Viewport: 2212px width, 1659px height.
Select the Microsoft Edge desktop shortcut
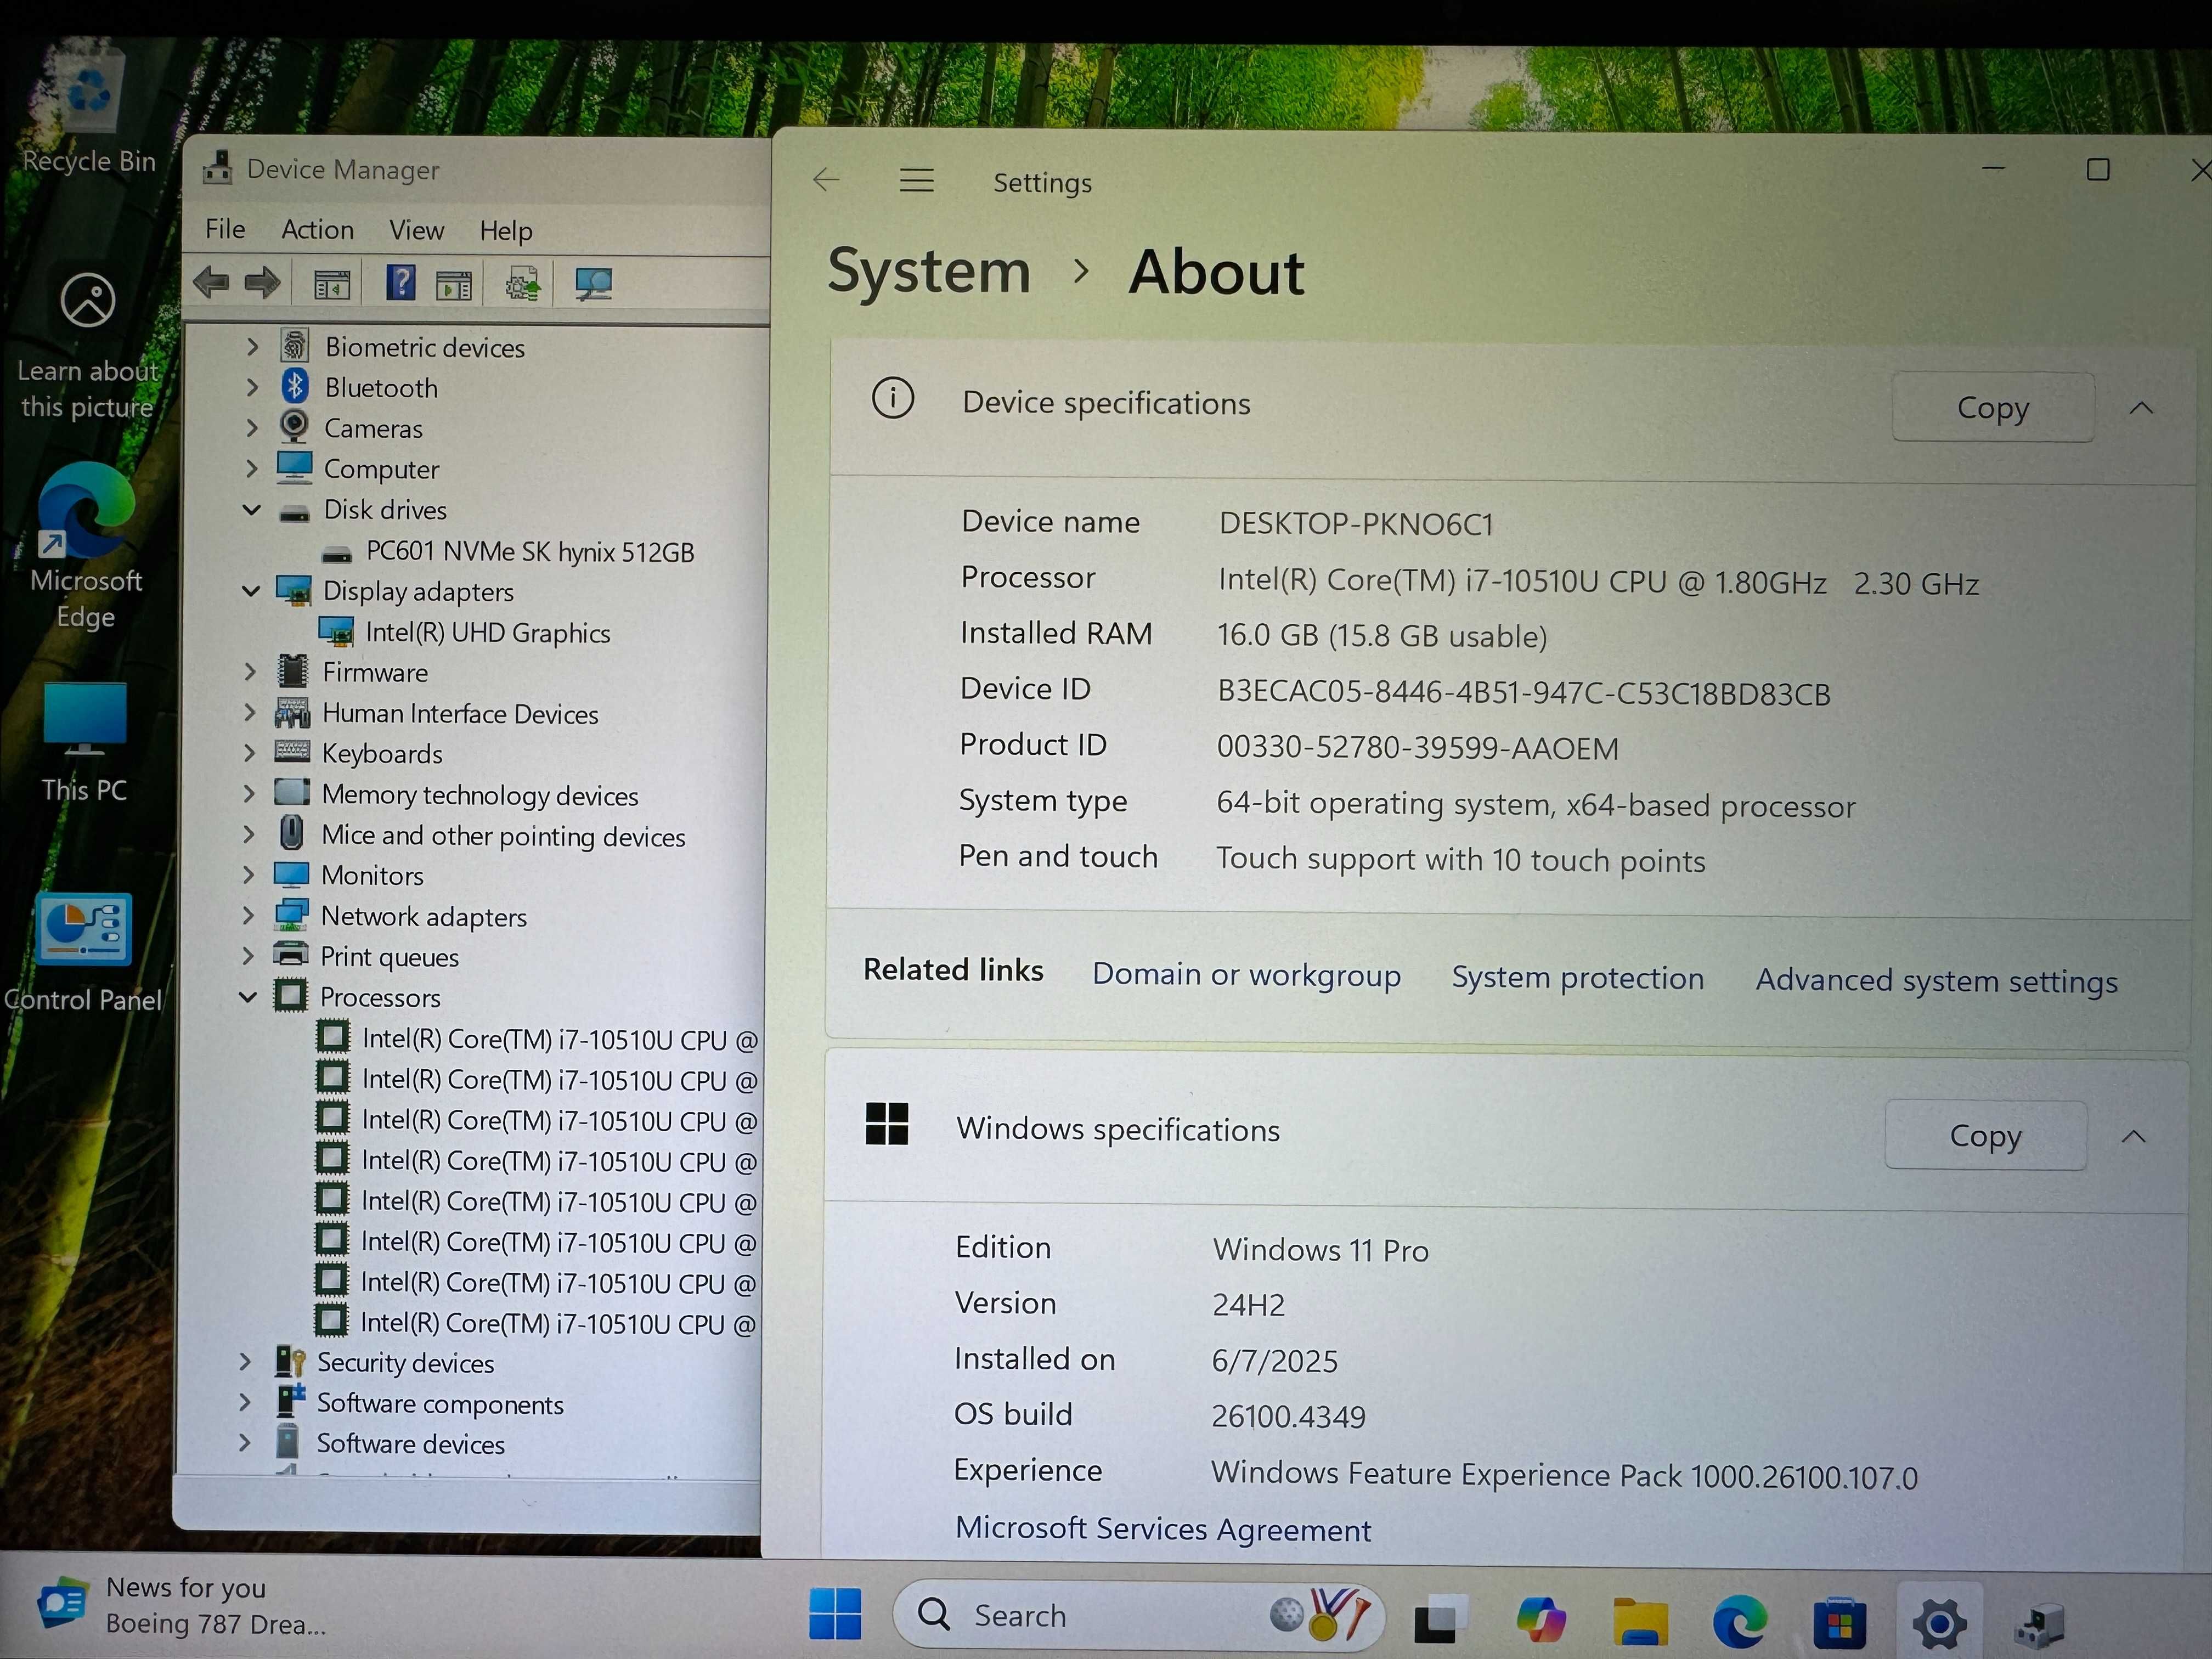pyautogui.click(x=86, y=545)
